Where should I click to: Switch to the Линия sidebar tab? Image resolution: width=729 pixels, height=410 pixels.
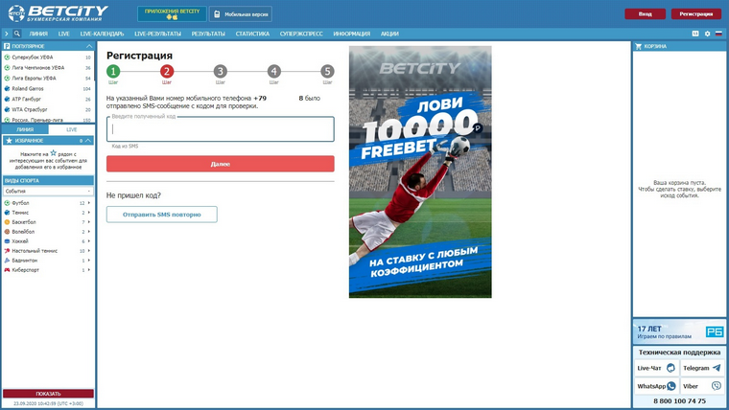point(25,129)
